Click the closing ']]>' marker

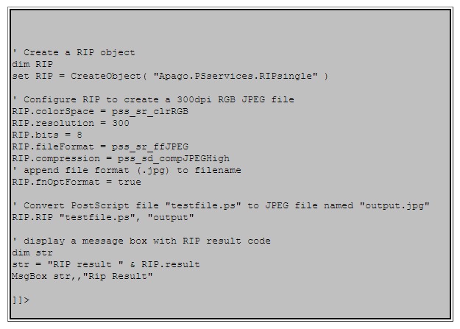tap(21, 300)
